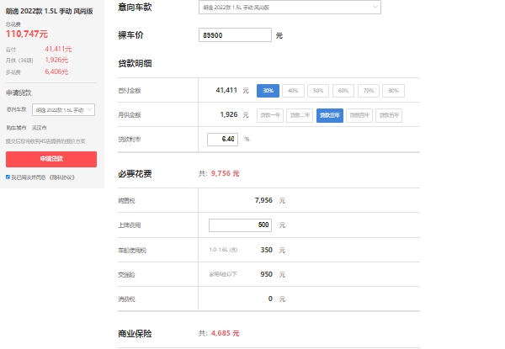
Task: Choose the two-year loan term (贷款二年)
Action: [300, 114]
